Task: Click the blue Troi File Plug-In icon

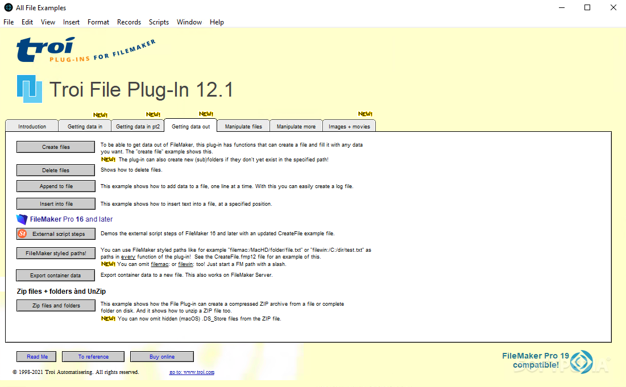Action: click(x=30, y=89)
